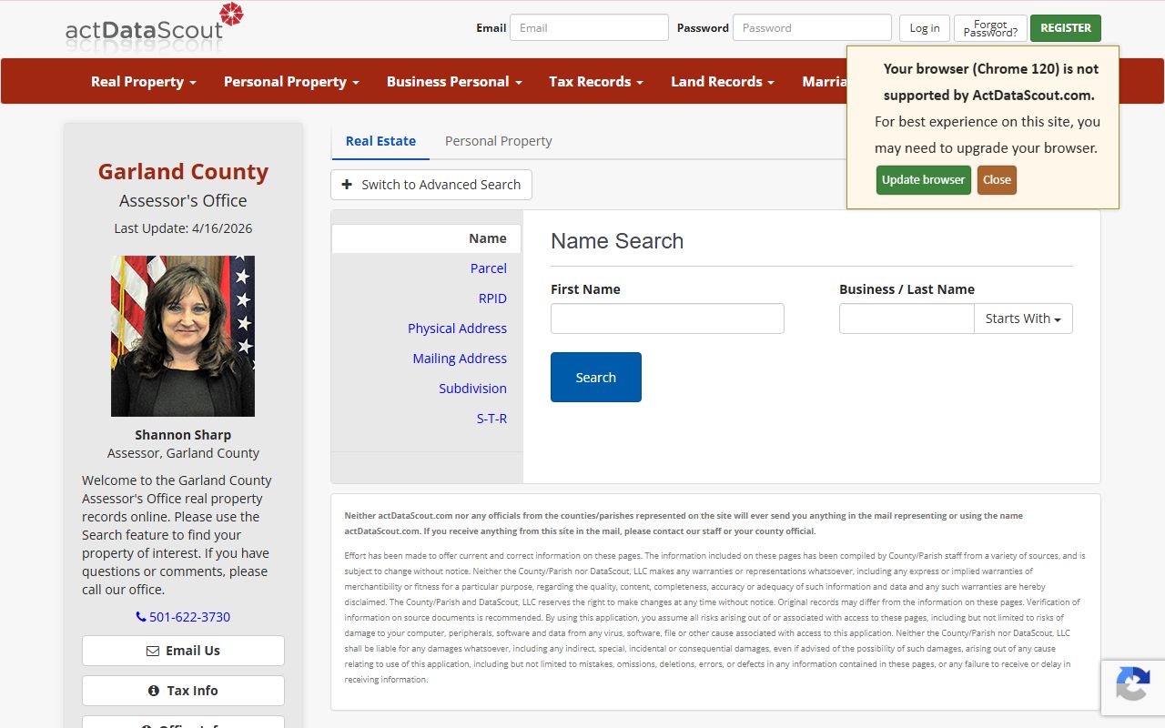
Task: Open the Starts With match dropdown
Action: click(x=1023, y=318)
